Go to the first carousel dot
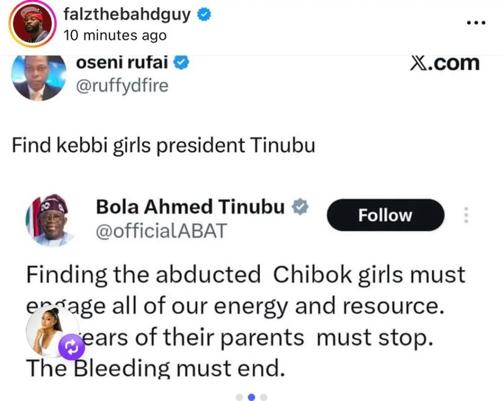The image size is (503, 401). point(239,397)
